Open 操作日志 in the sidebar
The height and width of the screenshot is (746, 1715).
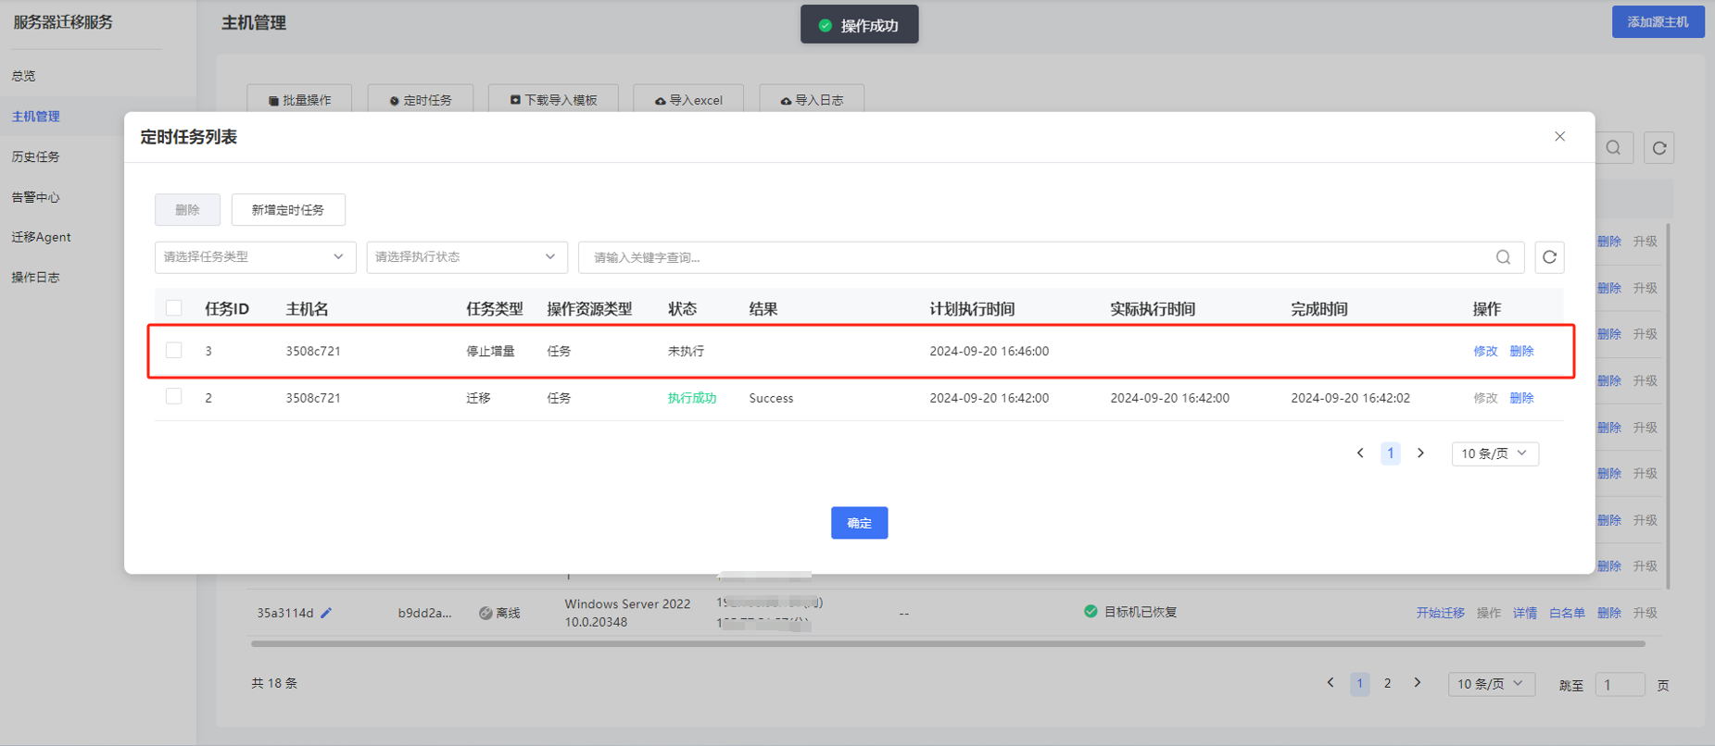36,277
